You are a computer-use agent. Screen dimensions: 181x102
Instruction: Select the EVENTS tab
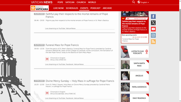pos(84,8)
